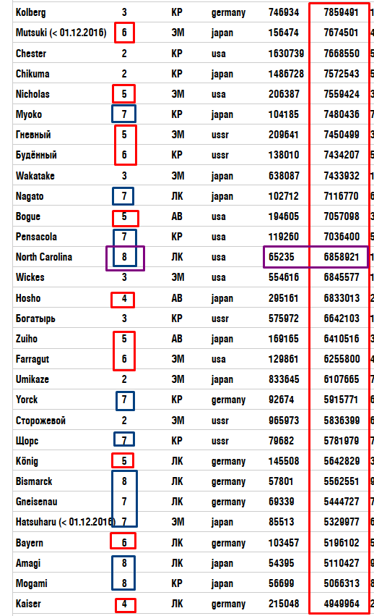Select the Hosho tier 4 cell

[x=124, y=298]
